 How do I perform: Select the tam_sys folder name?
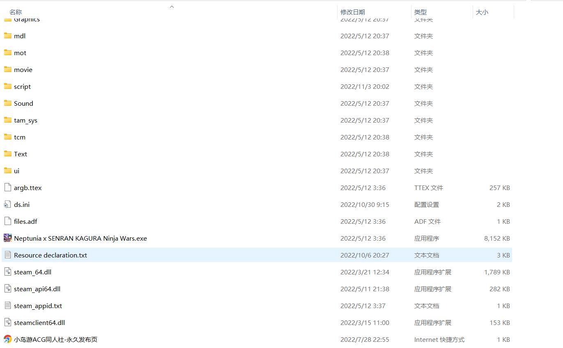25,121
